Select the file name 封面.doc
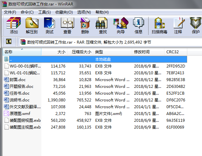This screenshot has height=156, width=202. pos(18,80)
